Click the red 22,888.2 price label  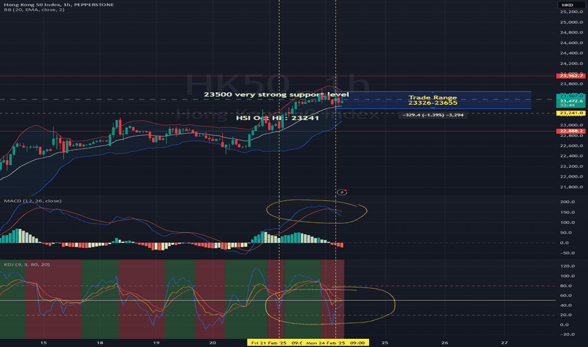pos(572,131)
